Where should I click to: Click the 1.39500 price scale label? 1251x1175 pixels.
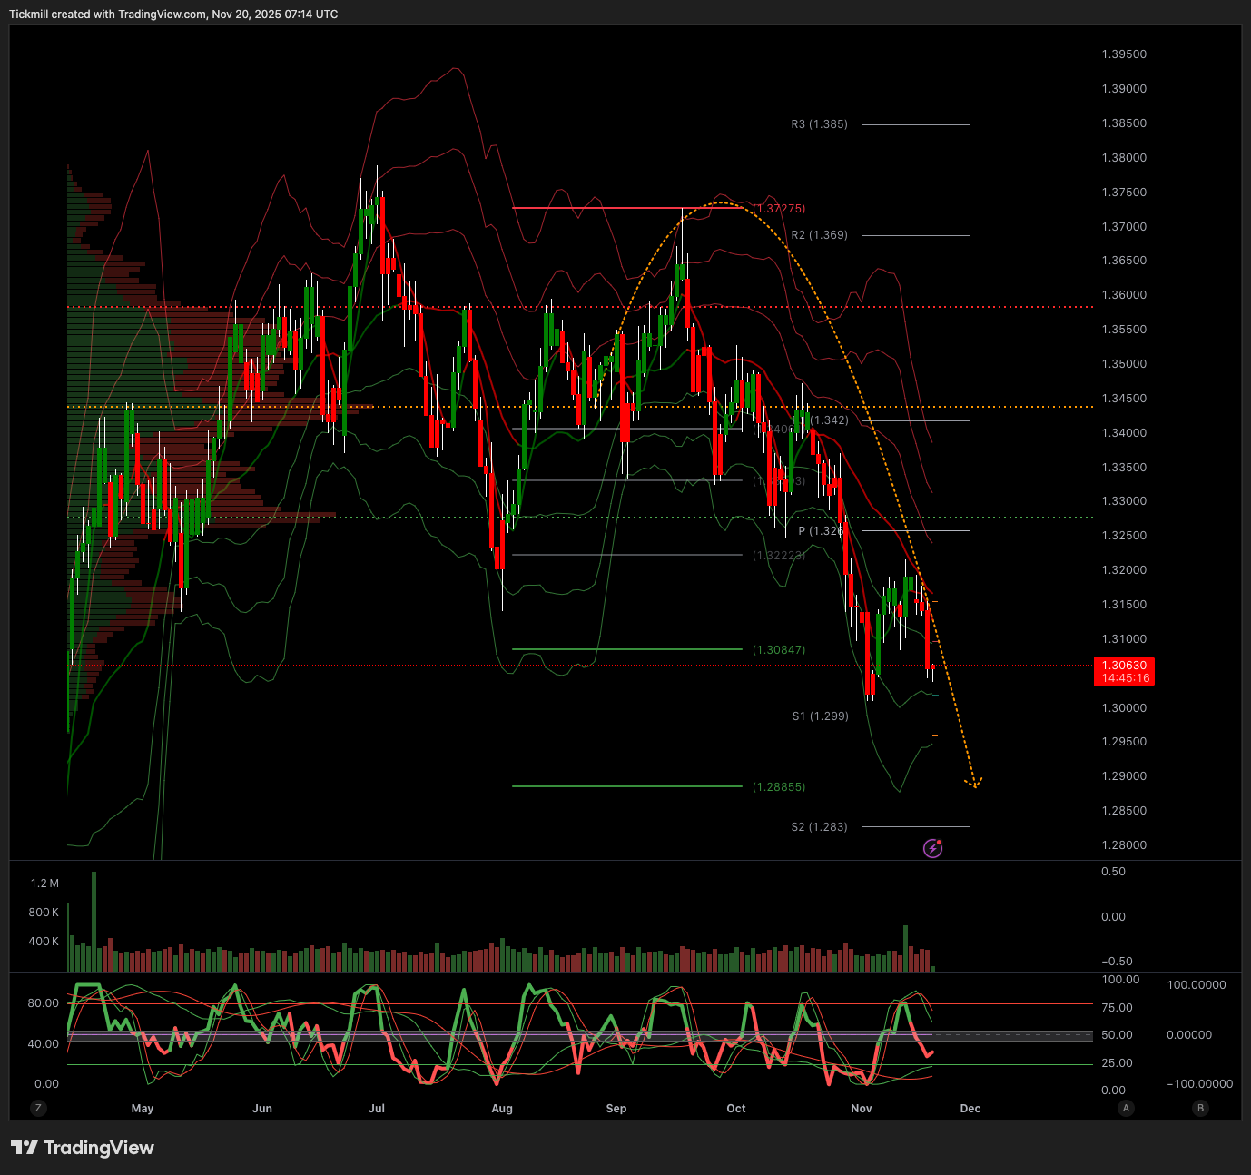pyautogui.click(x=1124, y=54)
